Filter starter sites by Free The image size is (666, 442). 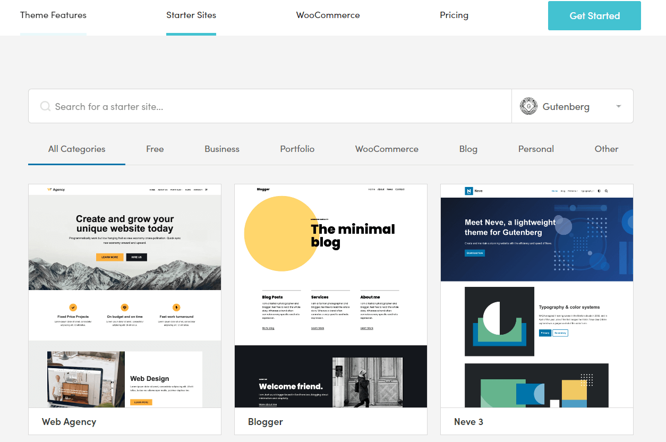click(x=155, y=149)
